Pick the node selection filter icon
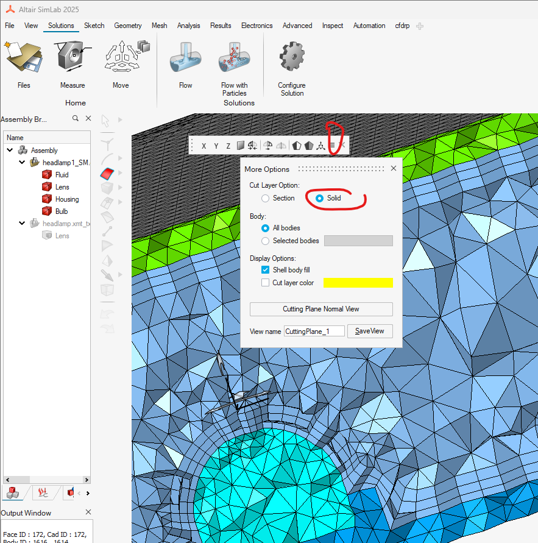This screenshot has height=543, width=538. (107, 143)
